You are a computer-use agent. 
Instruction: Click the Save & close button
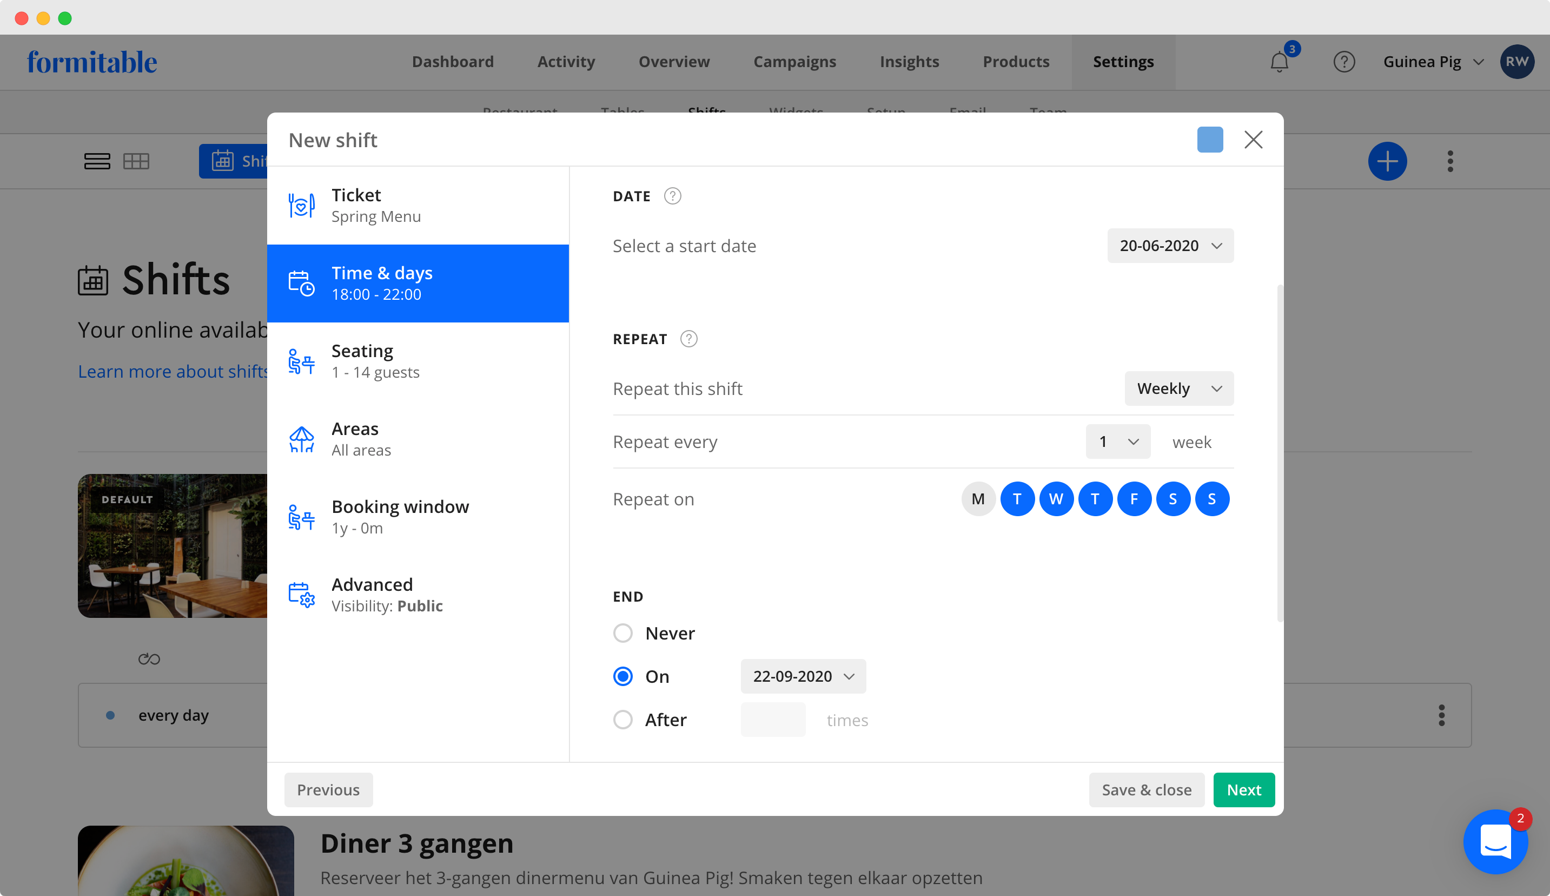click(x=1146, y=789)
